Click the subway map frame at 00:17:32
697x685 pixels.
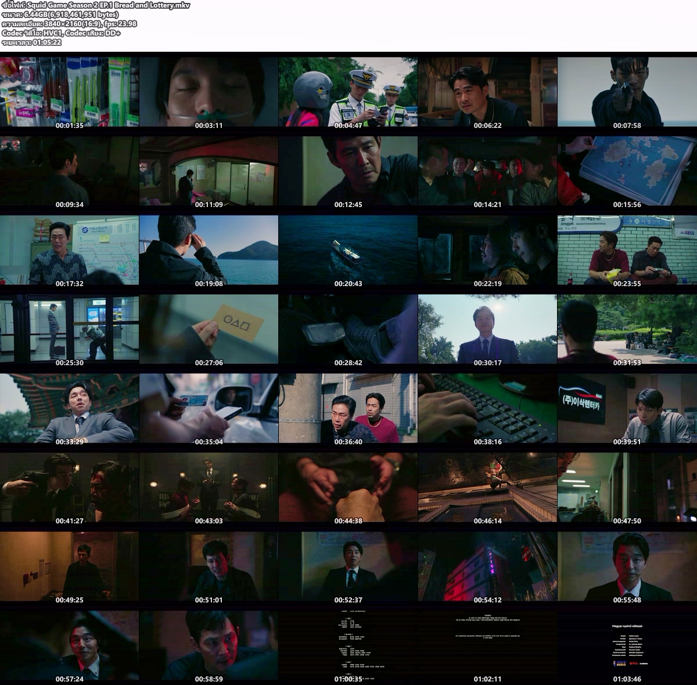[70, 250]
